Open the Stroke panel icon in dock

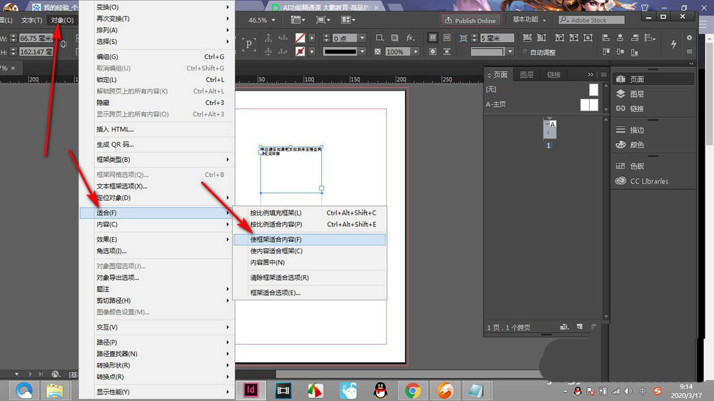[620, 130]
